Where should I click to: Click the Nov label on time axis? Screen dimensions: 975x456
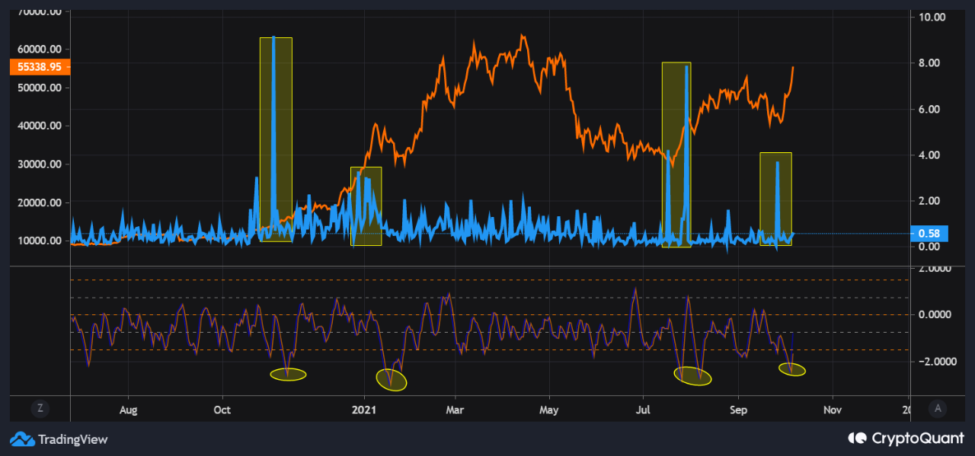pyautogui.click(x=833, y=410)
